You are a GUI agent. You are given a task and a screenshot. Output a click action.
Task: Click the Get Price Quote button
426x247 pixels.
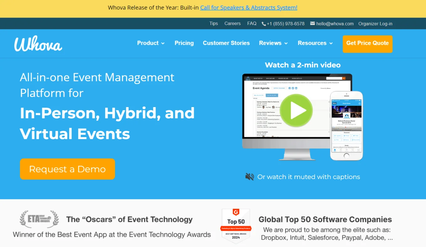(x=367, y=44)
